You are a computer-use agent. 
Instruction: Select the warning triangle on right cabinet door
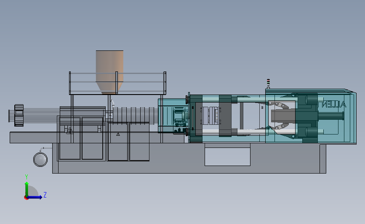pos(118,134)
